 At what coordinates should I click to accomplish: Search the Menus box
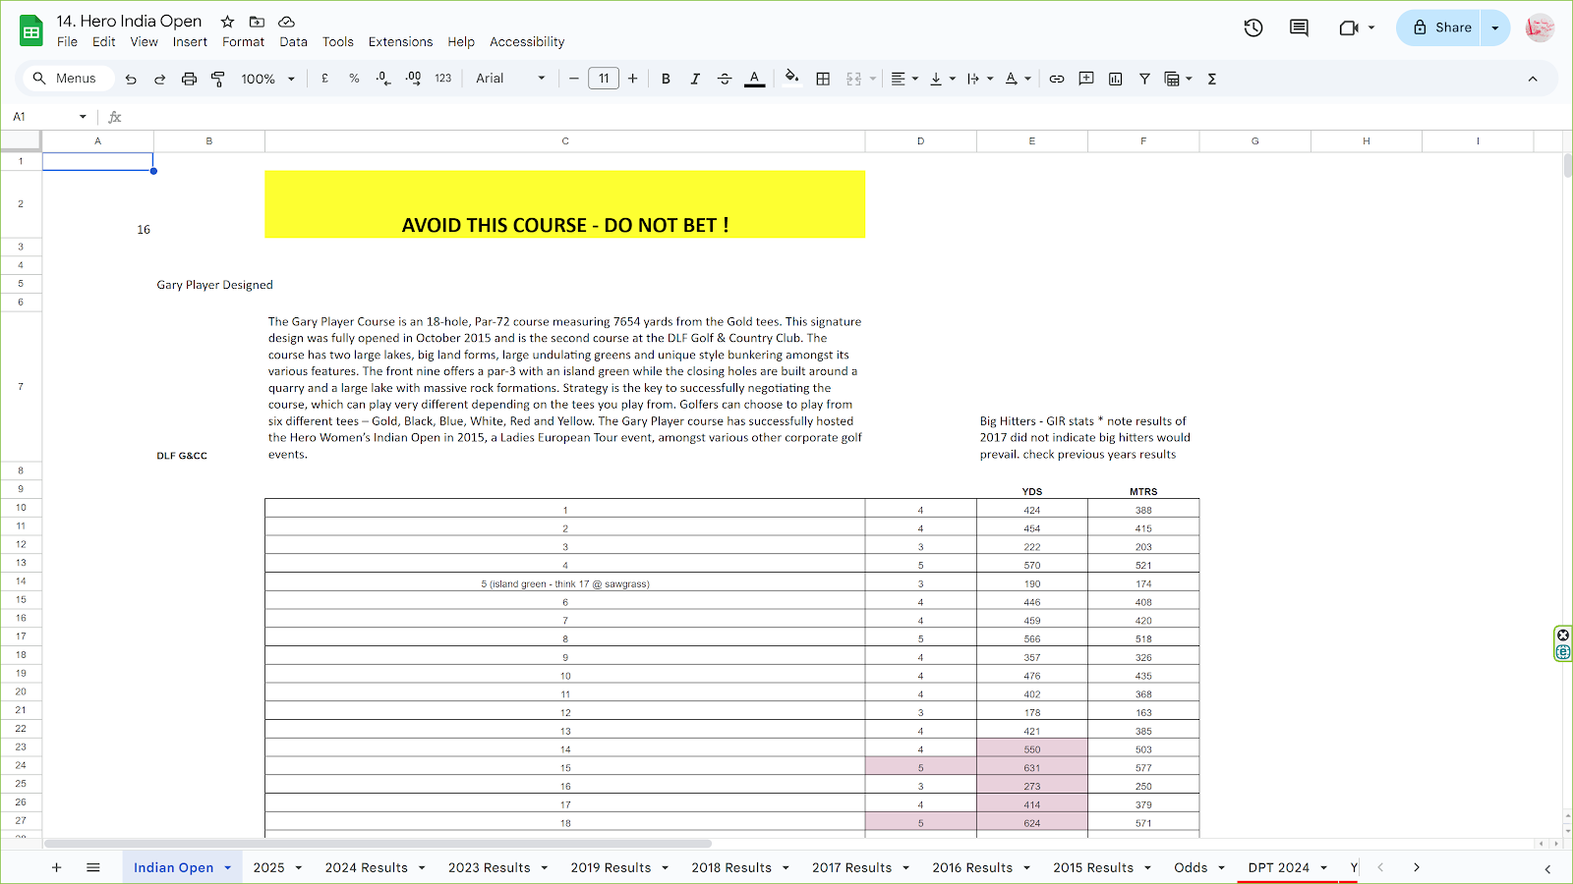coord(67,79)
